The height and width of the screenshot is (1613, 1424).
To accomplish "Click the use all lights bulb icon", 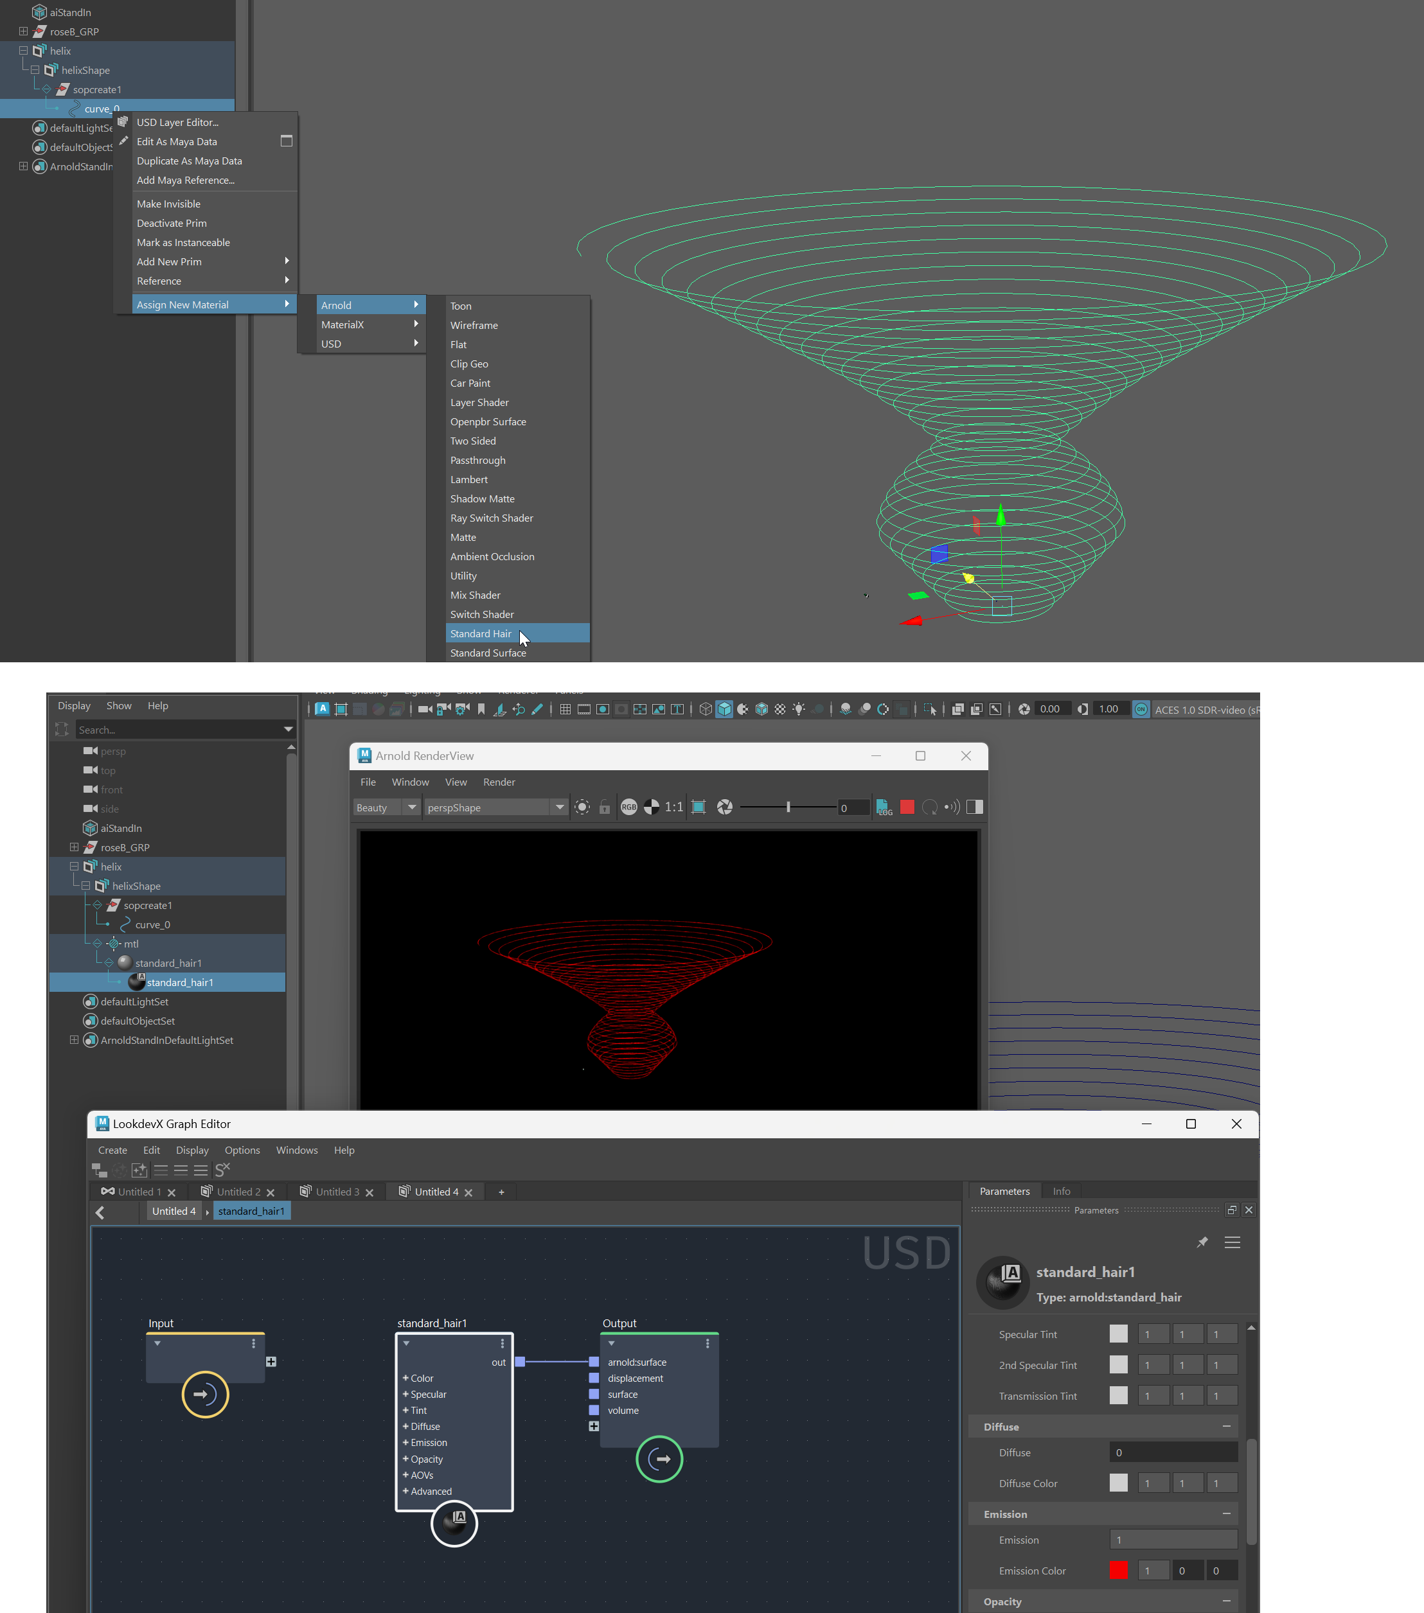I will point(799,709).
